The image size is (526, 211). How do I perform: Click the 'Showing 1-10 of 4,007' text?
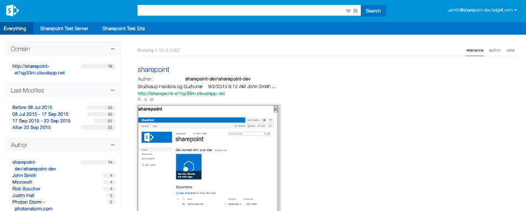(159, 50)
